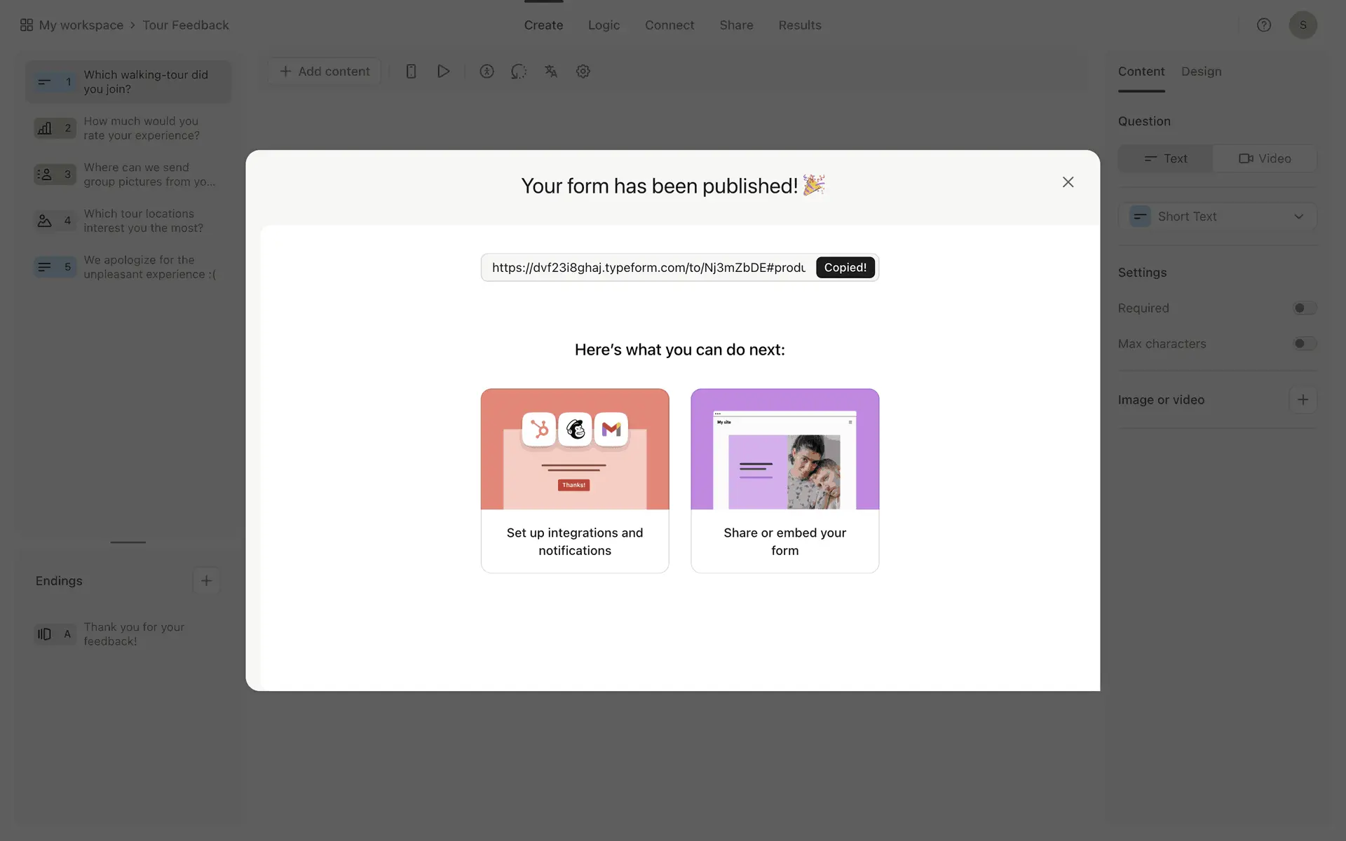This screenshot has height=841, width=1346.
Task: Toggle the Required switch
Action: [1304, 308]
